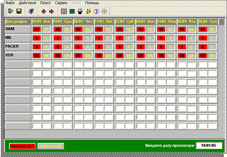Click the lifebuoy help icon
The width and height of the screenshot is (227, 157).
pyautogui.click(x=104, y=12)
